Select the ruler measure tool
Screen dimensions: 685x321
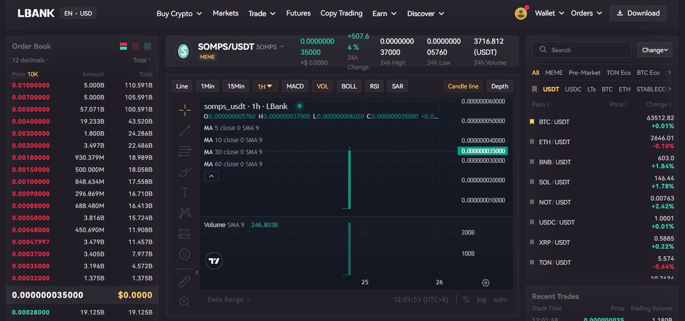coord(184,280)
